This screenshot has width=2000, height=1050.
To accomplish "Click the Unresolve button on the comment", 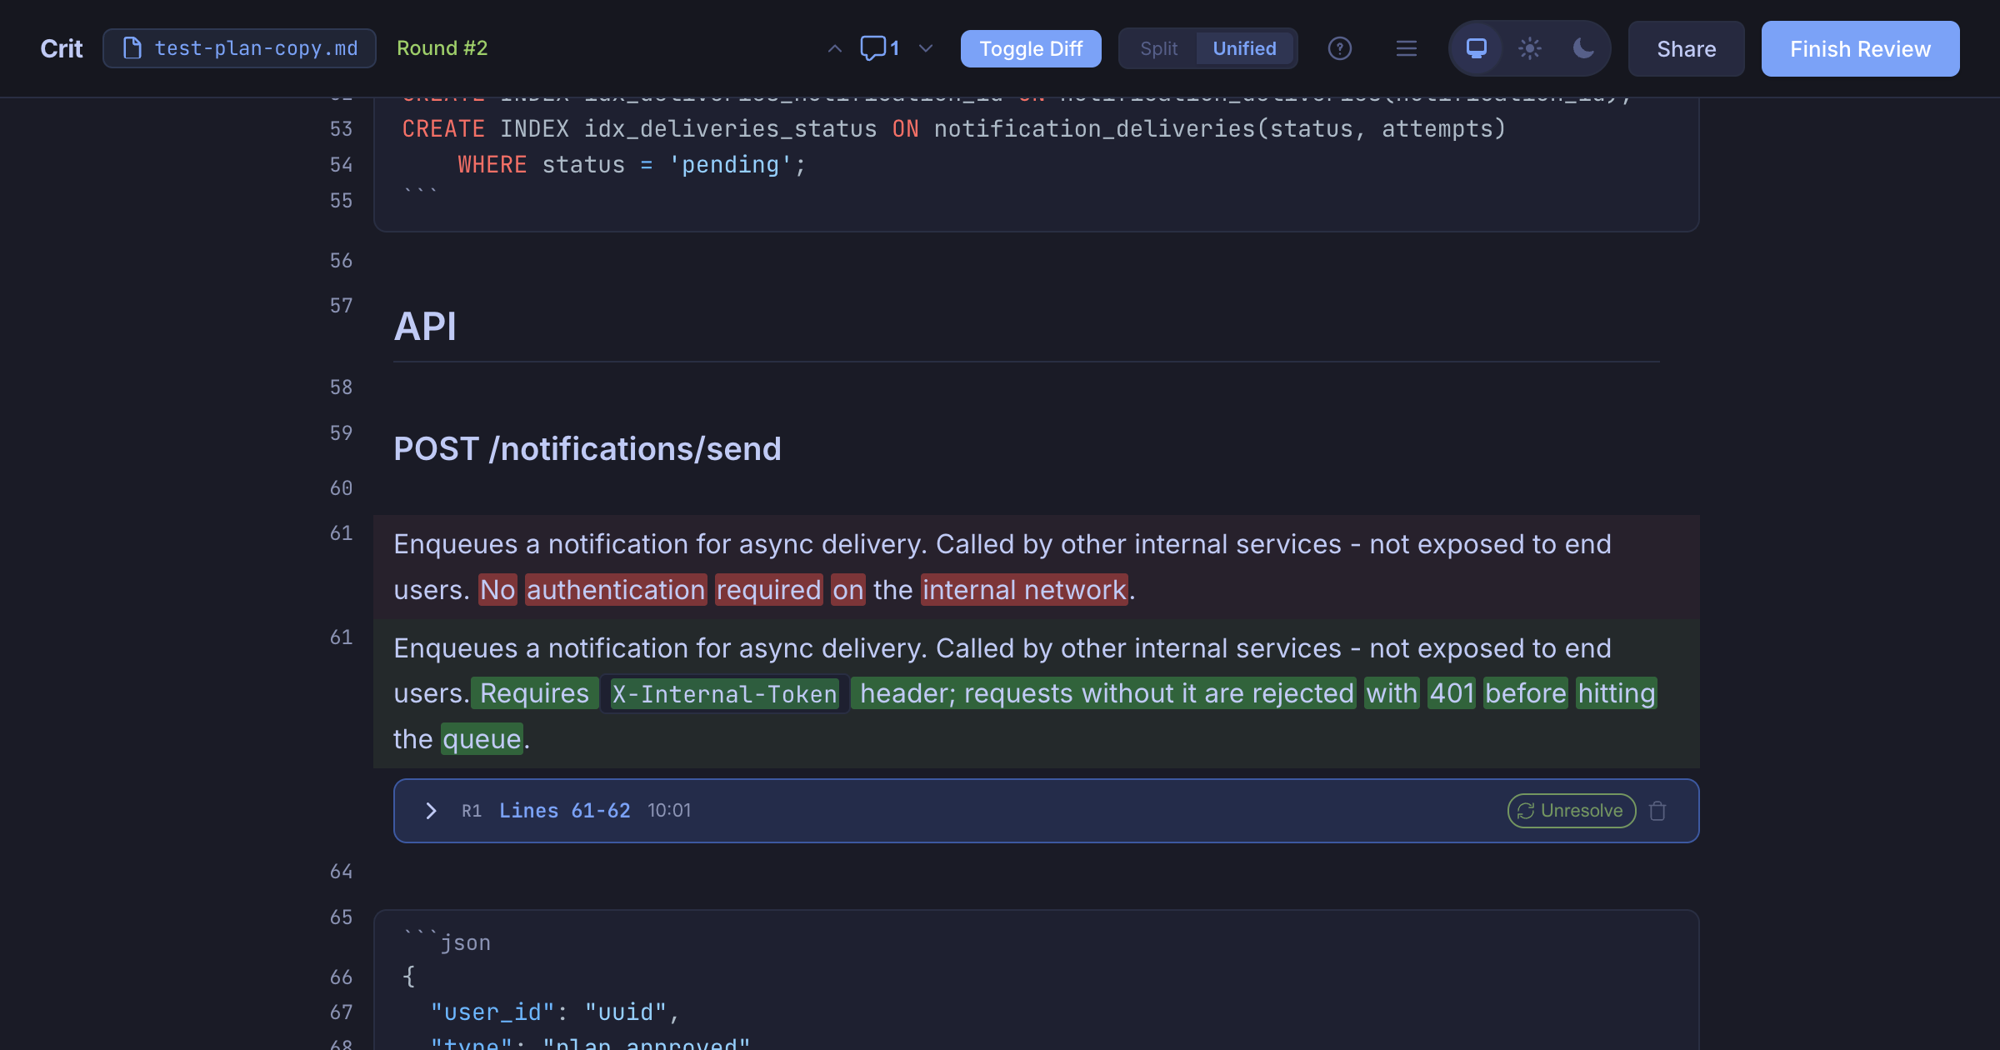I will (1572, 811).
